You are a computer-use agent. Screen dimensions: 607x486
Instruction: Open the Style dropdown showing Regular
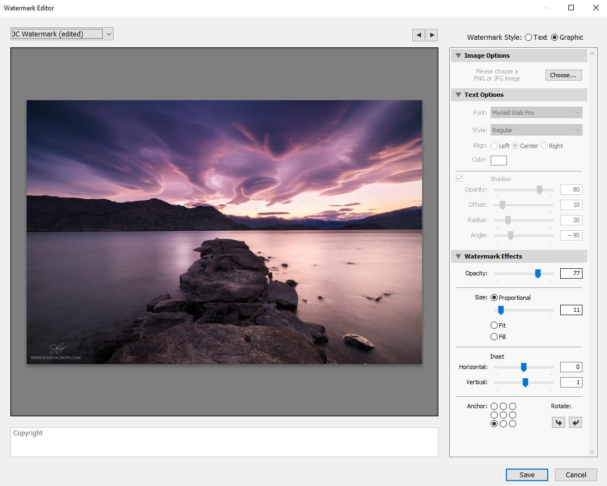coord(536,130)
